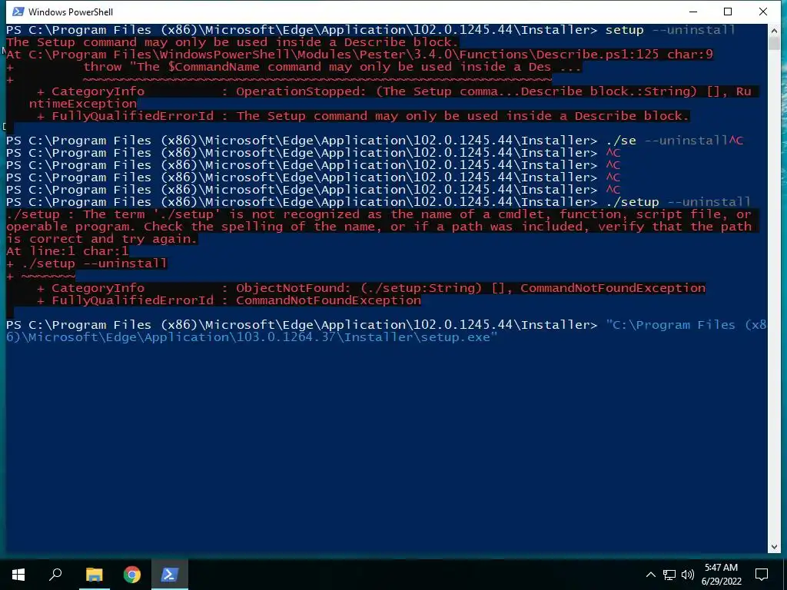
Task: Click the 'setup --uninstall' command text
Action: click(x=670, y=30)
